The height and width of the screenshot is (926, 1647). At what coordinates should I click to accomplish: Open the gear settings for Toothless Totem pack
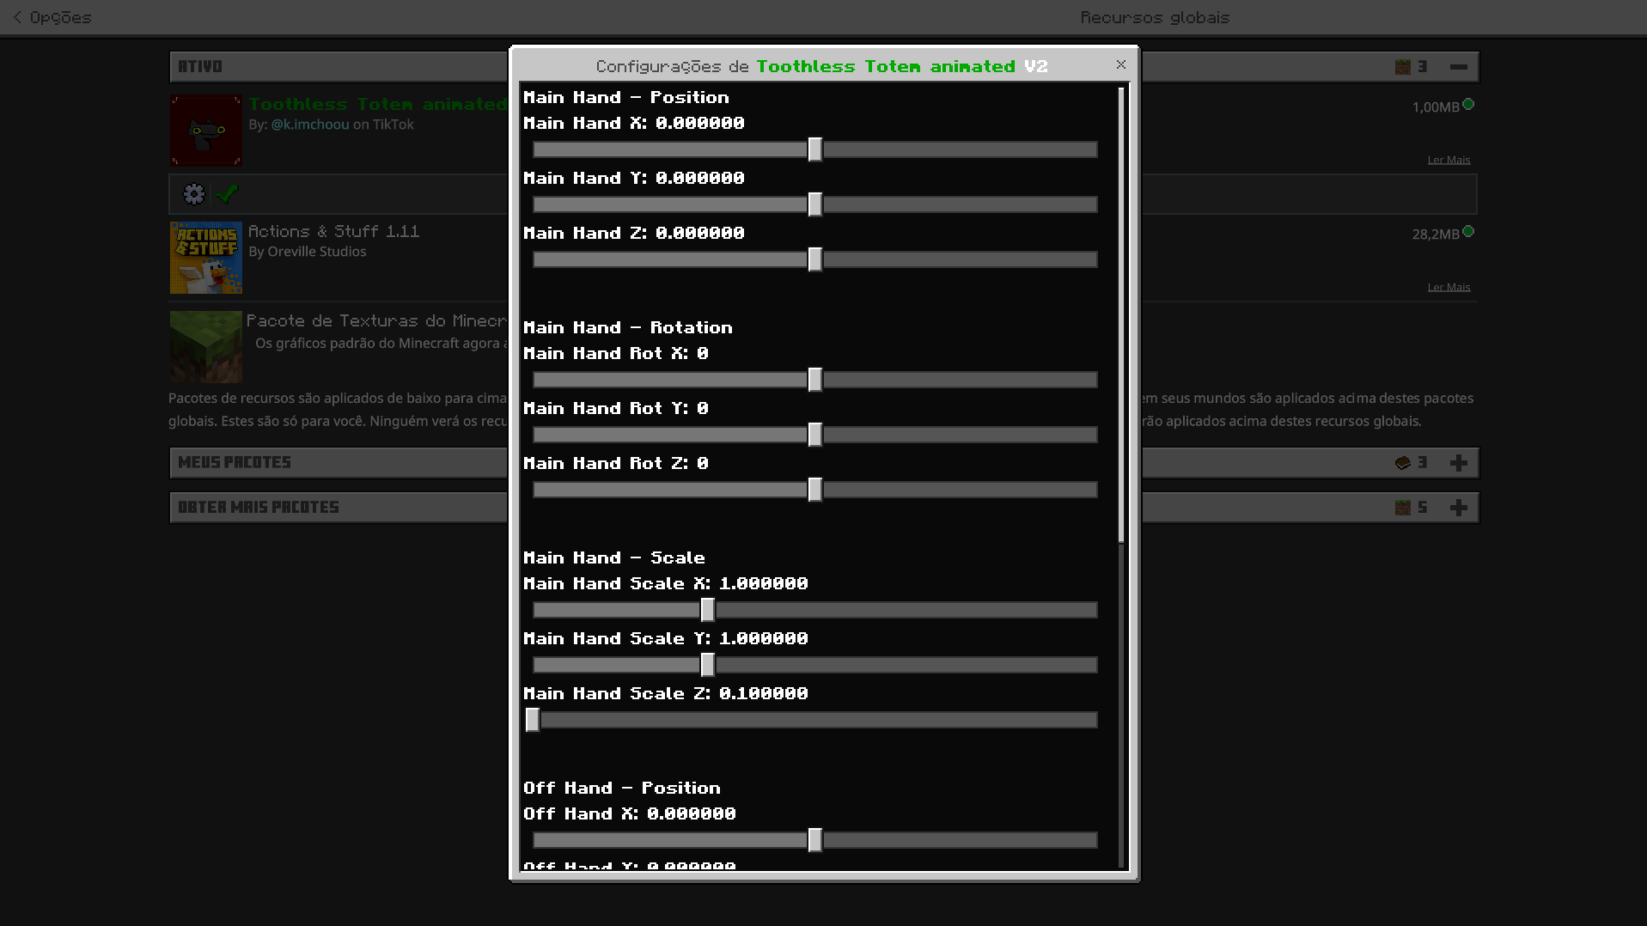(194, 194)
